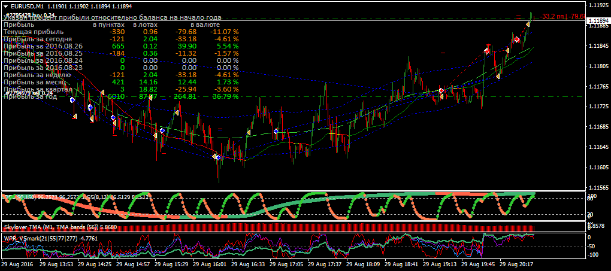Click the 29 Aug 16:33 time label
Image resolution: width=611 pixels, height=271 pixels.
coord(247,264)
